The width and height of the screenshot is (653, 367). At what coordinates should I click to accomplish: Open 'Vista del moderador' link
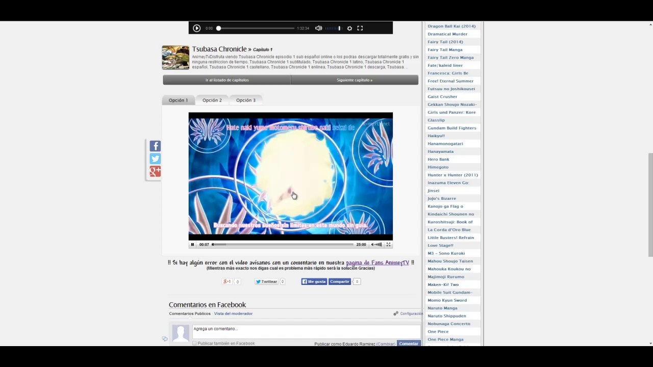(233, 313)
